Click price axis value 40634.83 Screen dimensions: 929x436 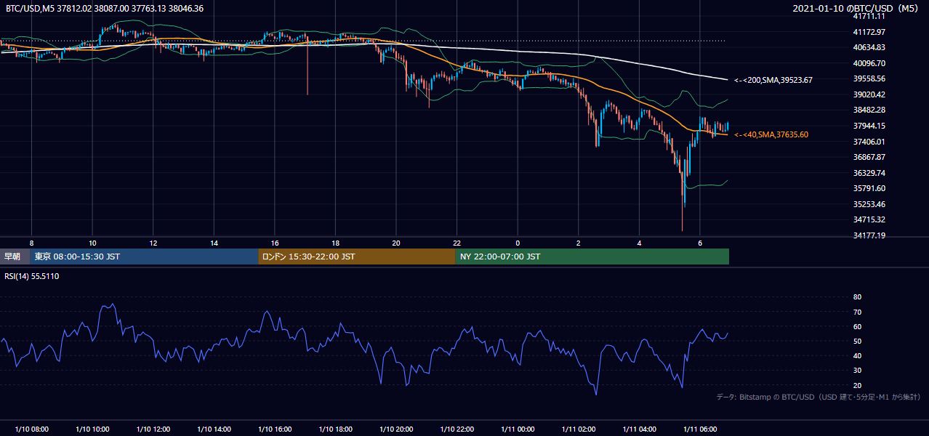[869, 47]
